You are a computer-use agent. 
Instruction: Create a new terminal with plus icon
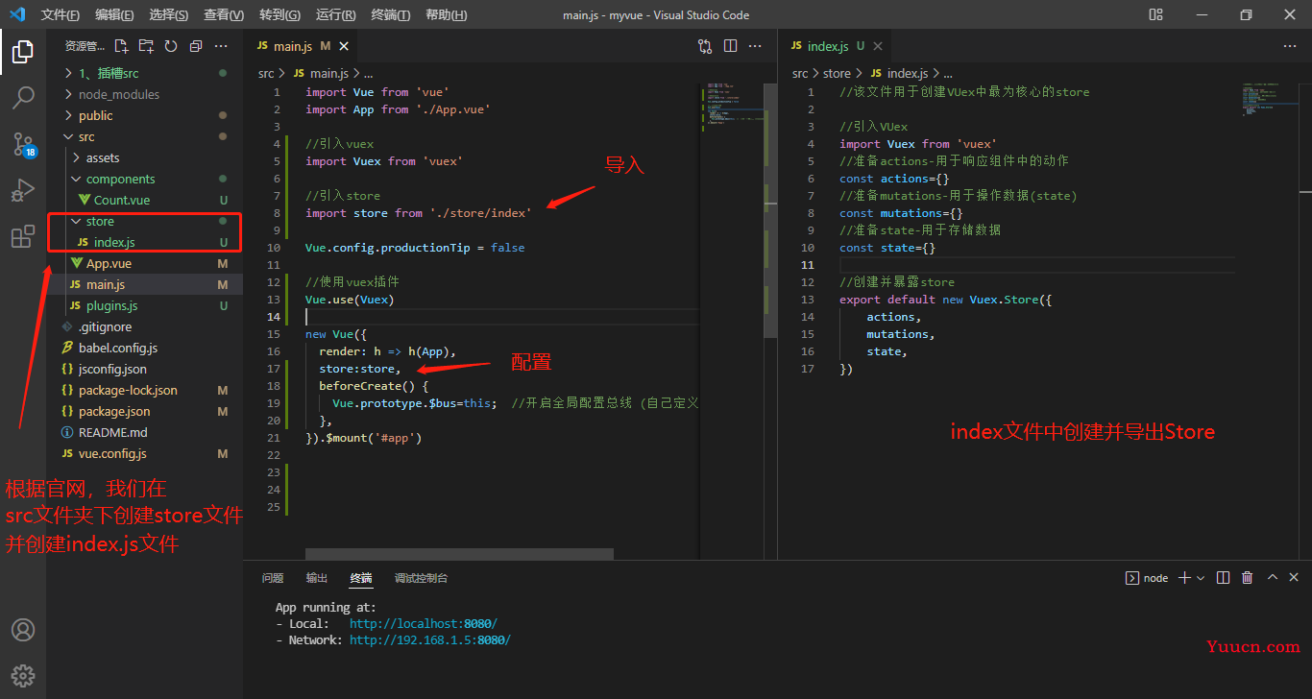click(1184, 578)
